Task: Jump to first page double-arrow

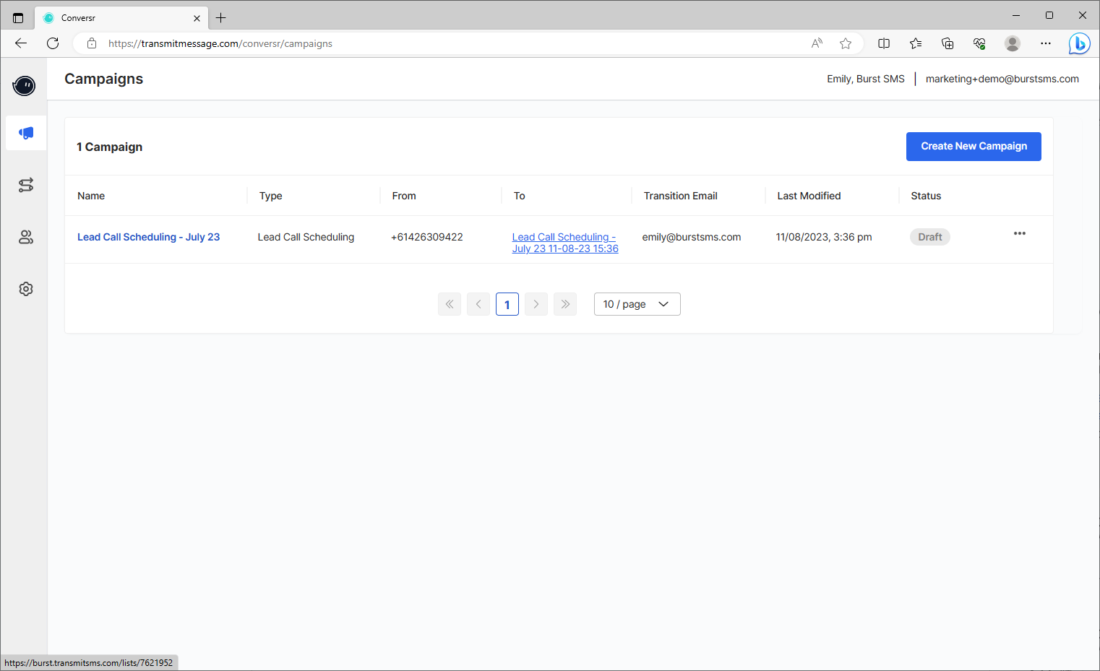Action: click(x=450, y=304)
